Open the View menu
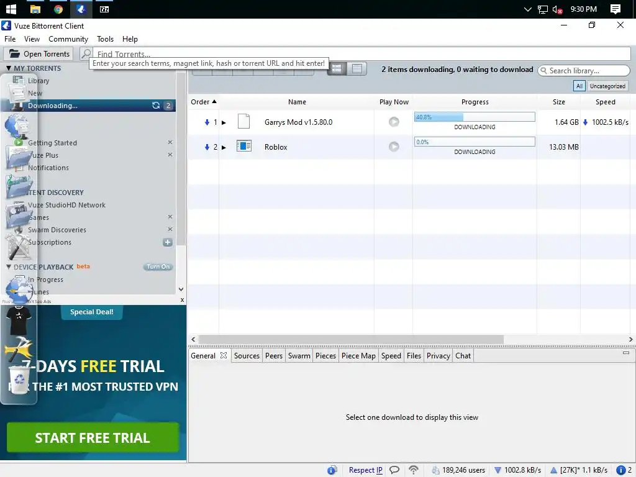This screenshot has width=636, height=477. (x=32, y=39)
